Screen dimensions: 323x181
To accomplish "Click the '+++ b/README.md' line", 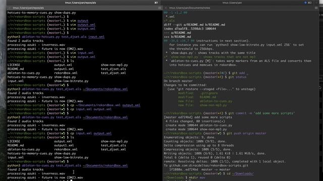I will click(x=177, y=37).
